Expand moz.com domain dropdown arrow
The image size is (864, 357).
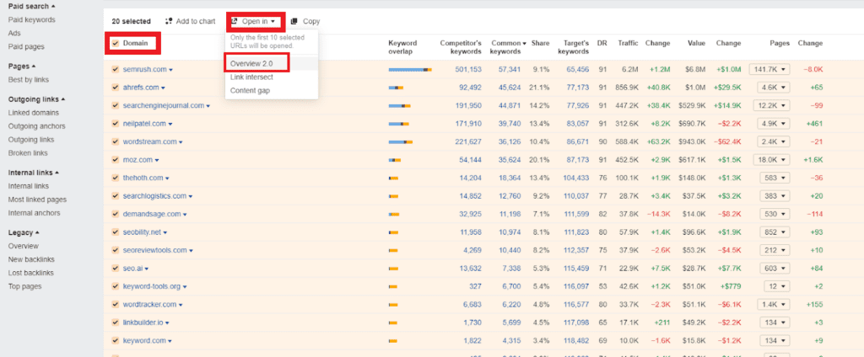(157, 161)
